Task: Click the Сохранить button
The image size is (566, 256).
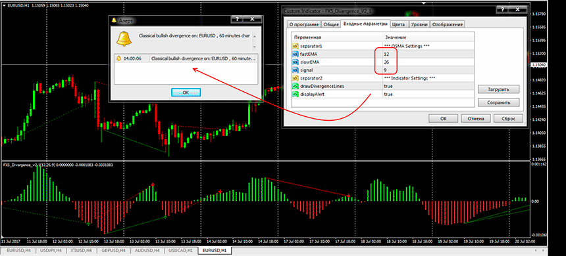Action: (498, 102)
